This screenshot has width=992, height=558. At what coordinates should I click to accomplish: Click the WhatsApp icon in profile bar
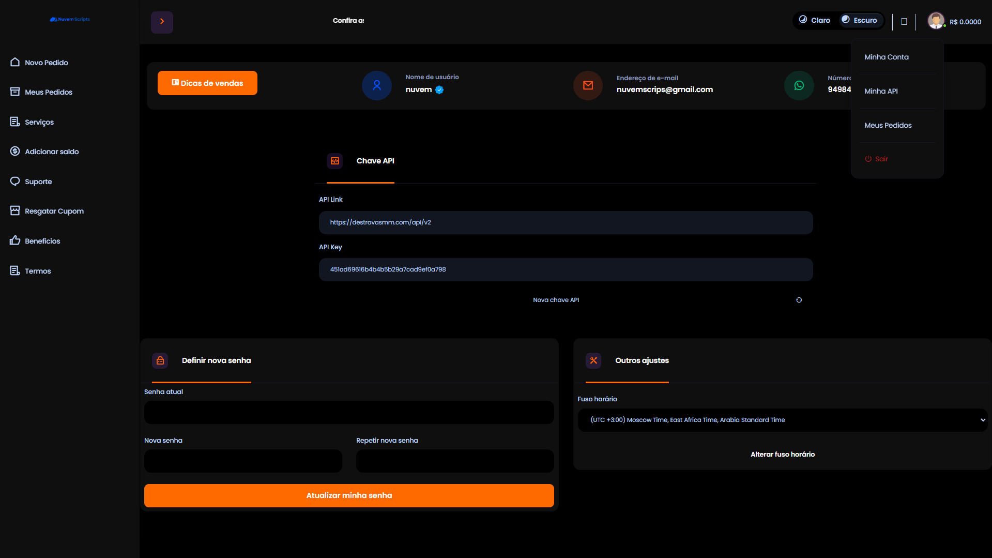pos(799,86)
